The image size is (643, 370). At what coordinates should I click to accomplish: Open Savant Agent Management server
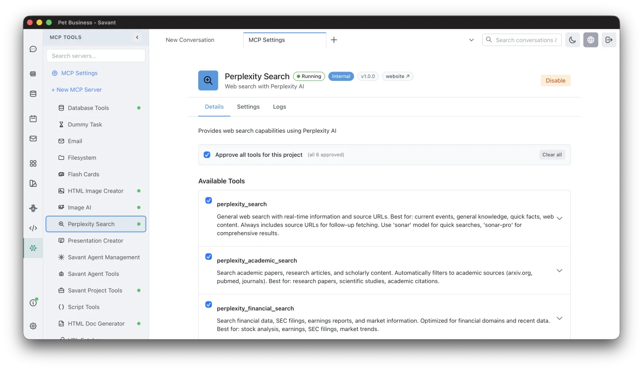(x=96, y=257)
